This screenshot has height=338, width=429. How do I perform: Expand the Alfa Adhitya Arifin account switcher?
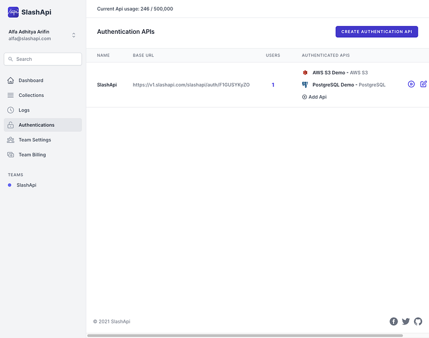(x=73, y=35)
